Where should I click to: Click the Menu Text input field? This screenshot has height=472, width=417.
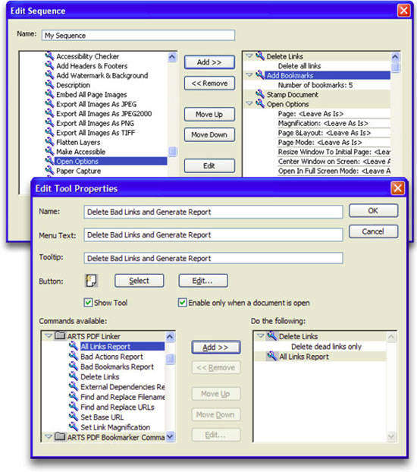click(213, 234)
